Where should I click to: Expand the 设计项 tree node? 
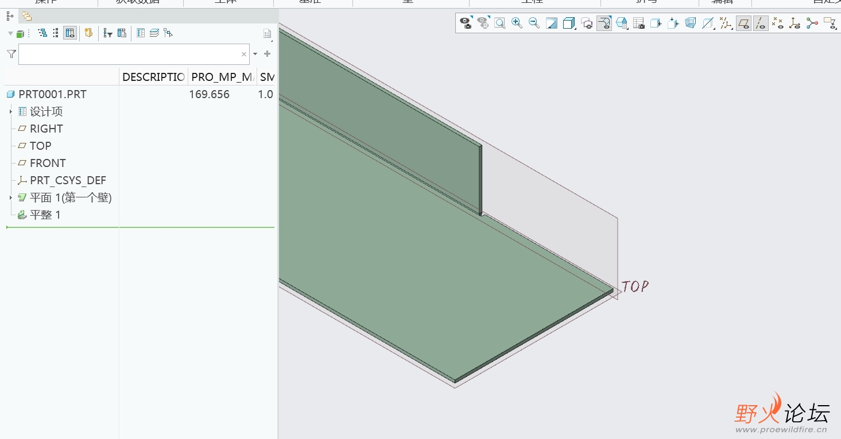11,111
